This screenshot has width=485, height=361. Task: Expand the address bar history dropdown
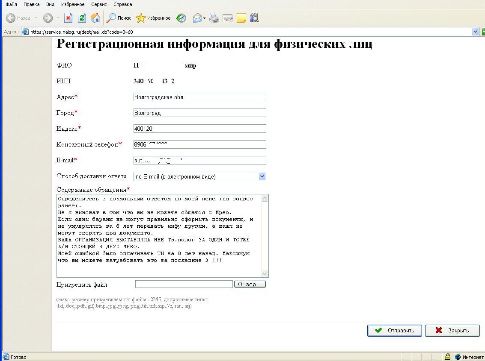pyautogui.click(x=475, y=32)
